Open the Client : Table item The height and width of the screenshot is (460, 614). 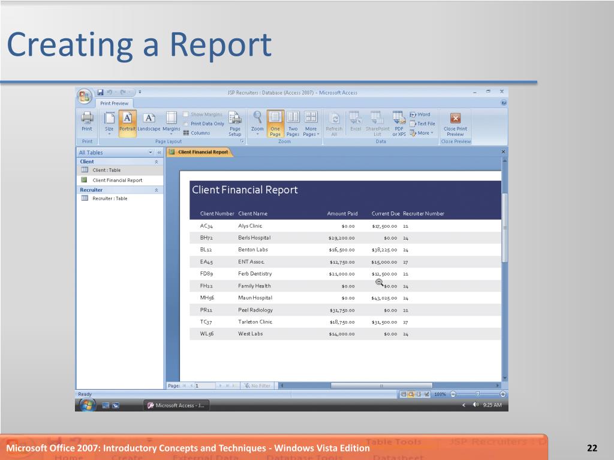(x=120, y=170)
